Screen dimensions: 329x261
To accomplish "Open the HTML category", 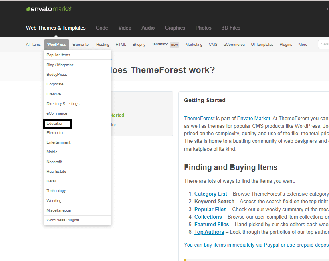I will point(121,44).
